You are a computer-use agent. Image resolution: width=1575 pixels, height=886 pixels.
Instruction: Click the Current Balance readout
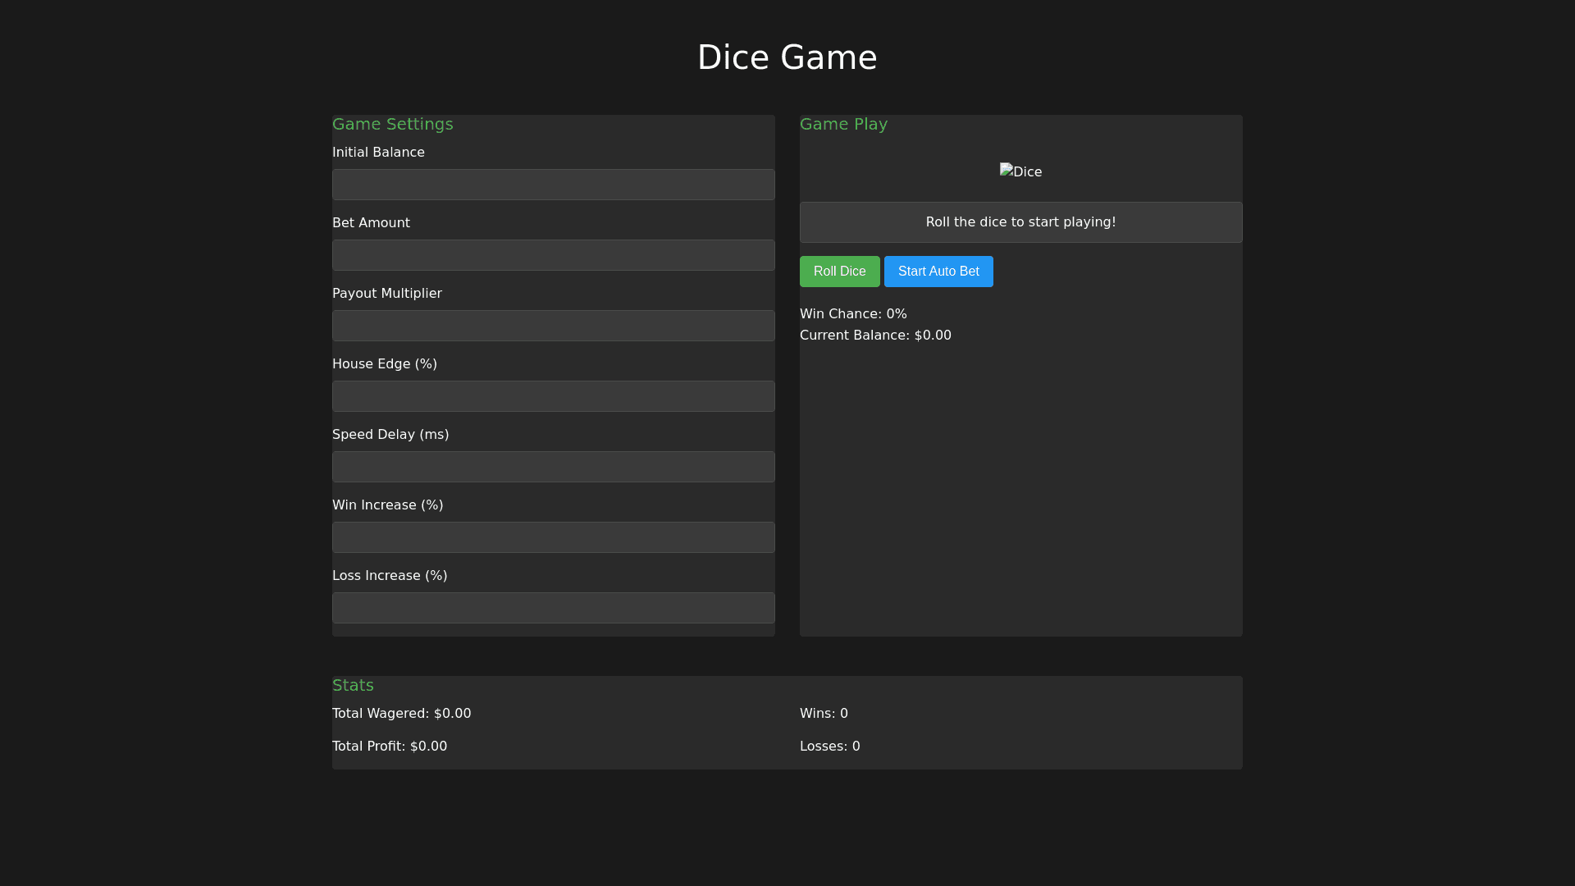[x=875, y=336]
